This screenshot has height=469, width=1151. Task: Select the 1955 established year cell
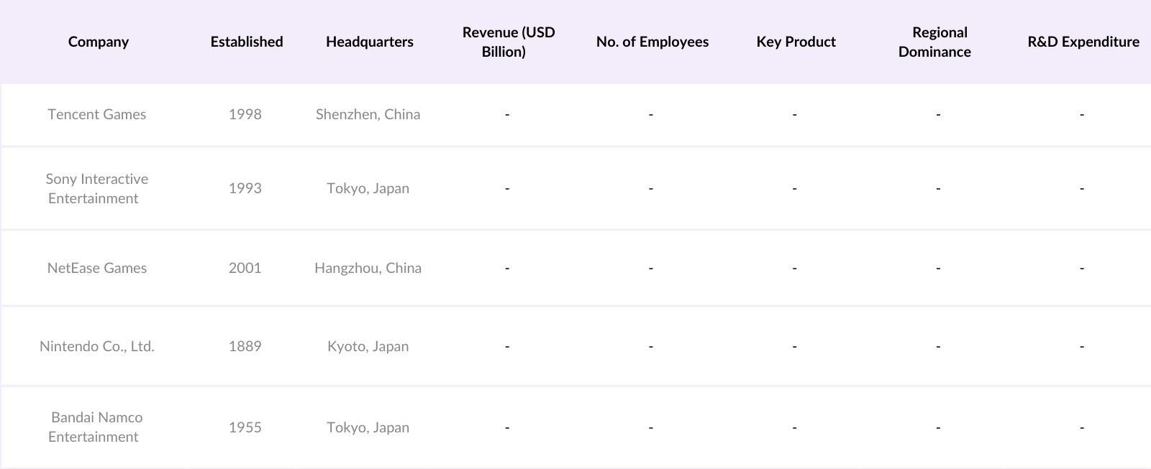pyautogui.click(x=245, y=427)
